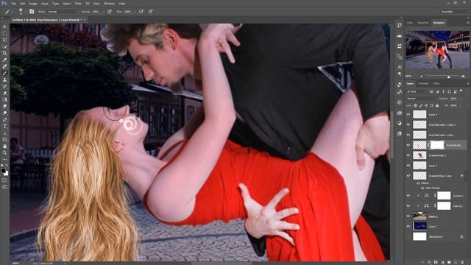Open the brush Mode dropdown in the options bar
The width and height of the screenshot is (471, 265).
63,12
